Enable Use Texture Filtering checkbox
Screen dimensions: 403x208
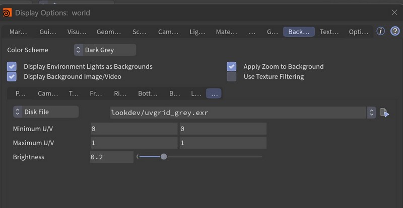click(232, 76)
